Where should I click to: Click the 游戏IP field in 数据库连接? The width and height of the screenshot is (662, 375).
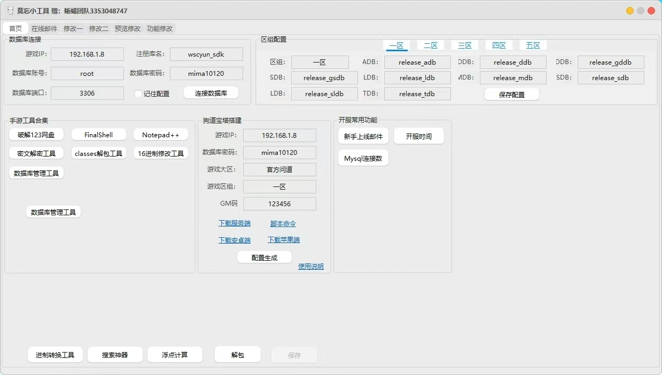[x=87, y=54]
